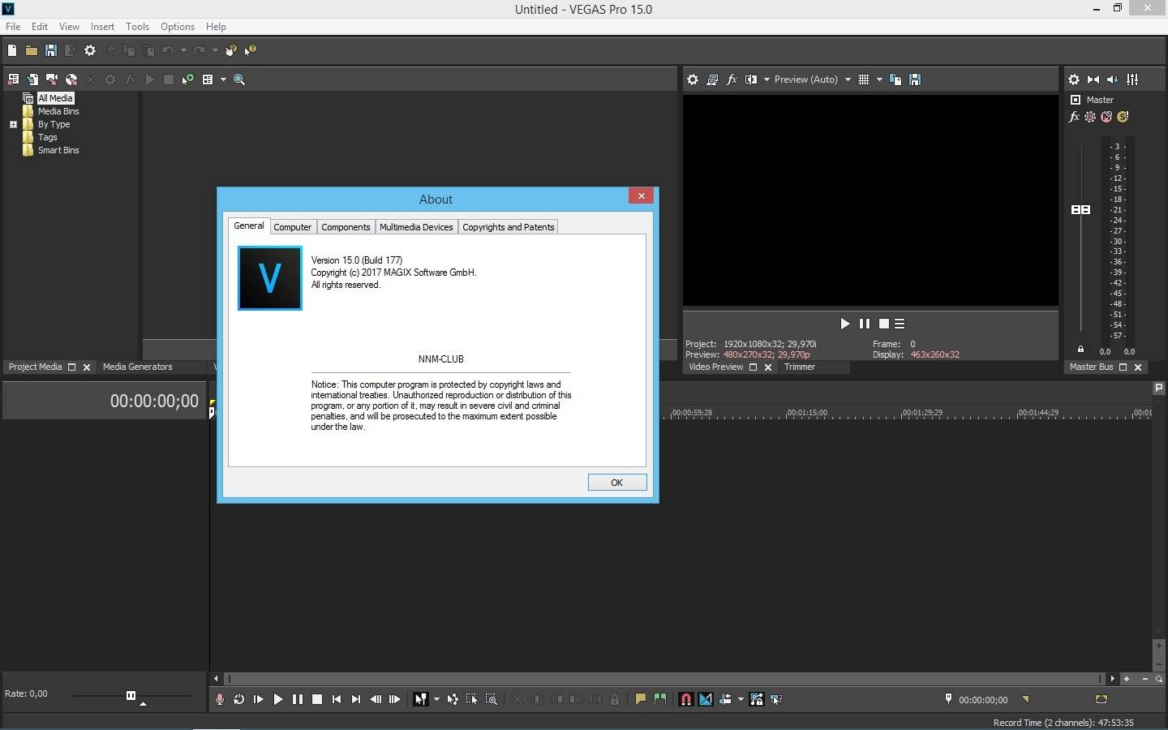This screenshot has width=1168, height=730.
Task: Open the Insert menu
Action: click(x=102, y=27)
